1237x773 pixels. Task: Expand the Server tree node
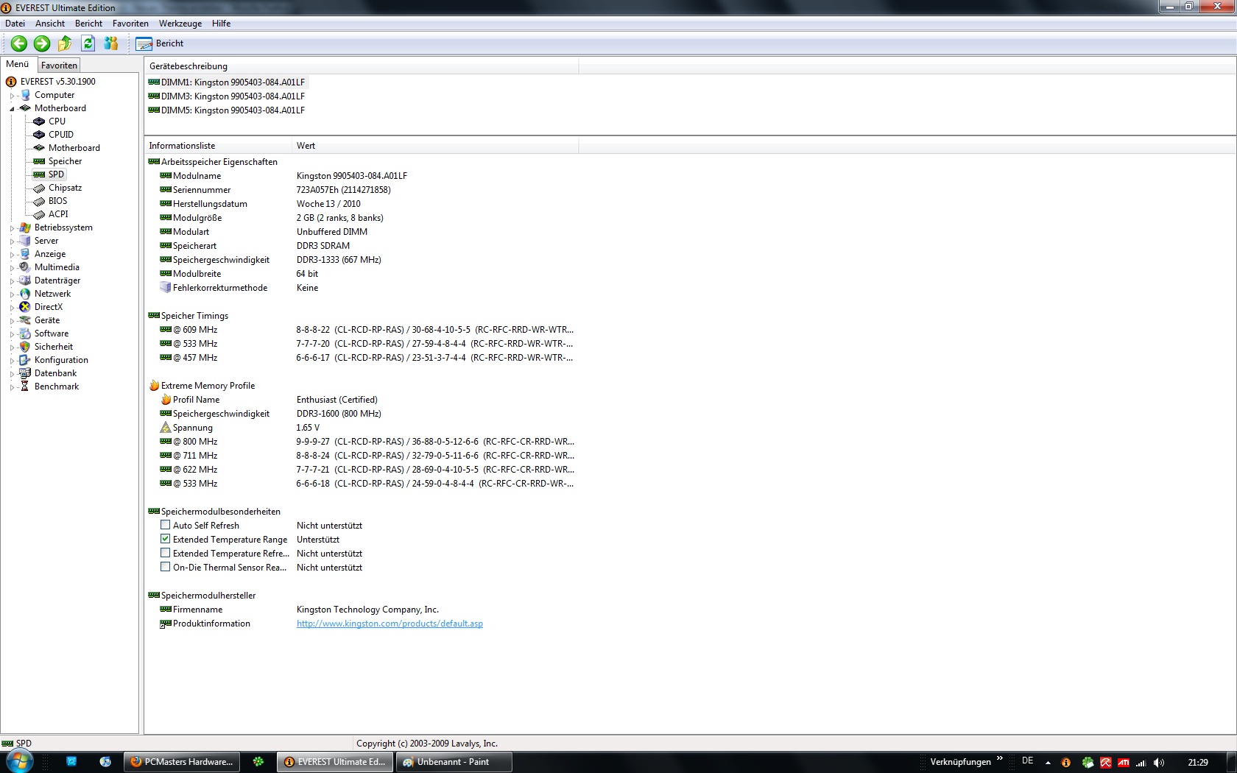click(12, 241)
